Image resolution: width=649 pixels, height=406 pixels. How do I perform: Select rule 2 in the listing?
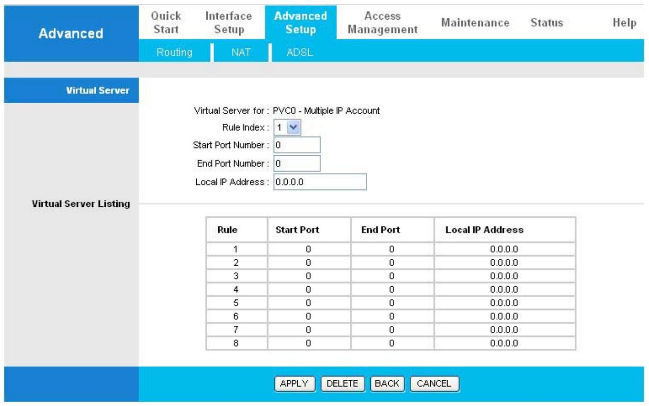point(391,262)
